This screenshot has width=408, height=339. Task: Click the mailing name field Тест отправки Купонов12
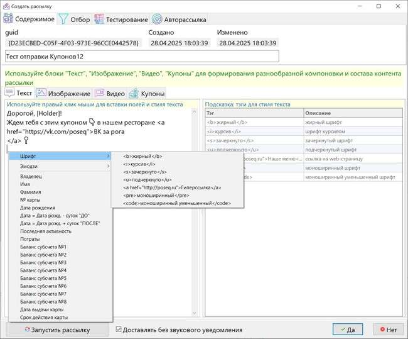click(x=141, y=57)
